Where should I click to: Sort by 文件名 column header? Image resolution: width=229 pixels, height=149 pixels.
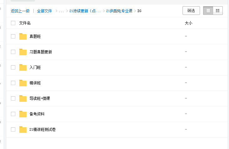pos(25,23)
